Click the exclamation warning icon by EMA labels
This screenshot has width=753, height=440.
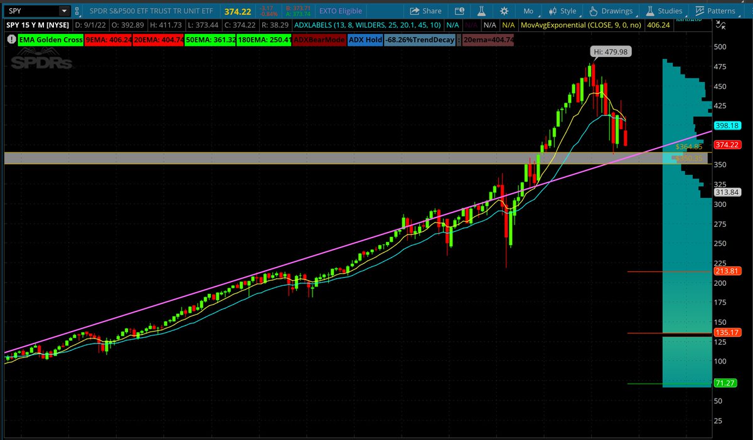[x=11, y=38]
